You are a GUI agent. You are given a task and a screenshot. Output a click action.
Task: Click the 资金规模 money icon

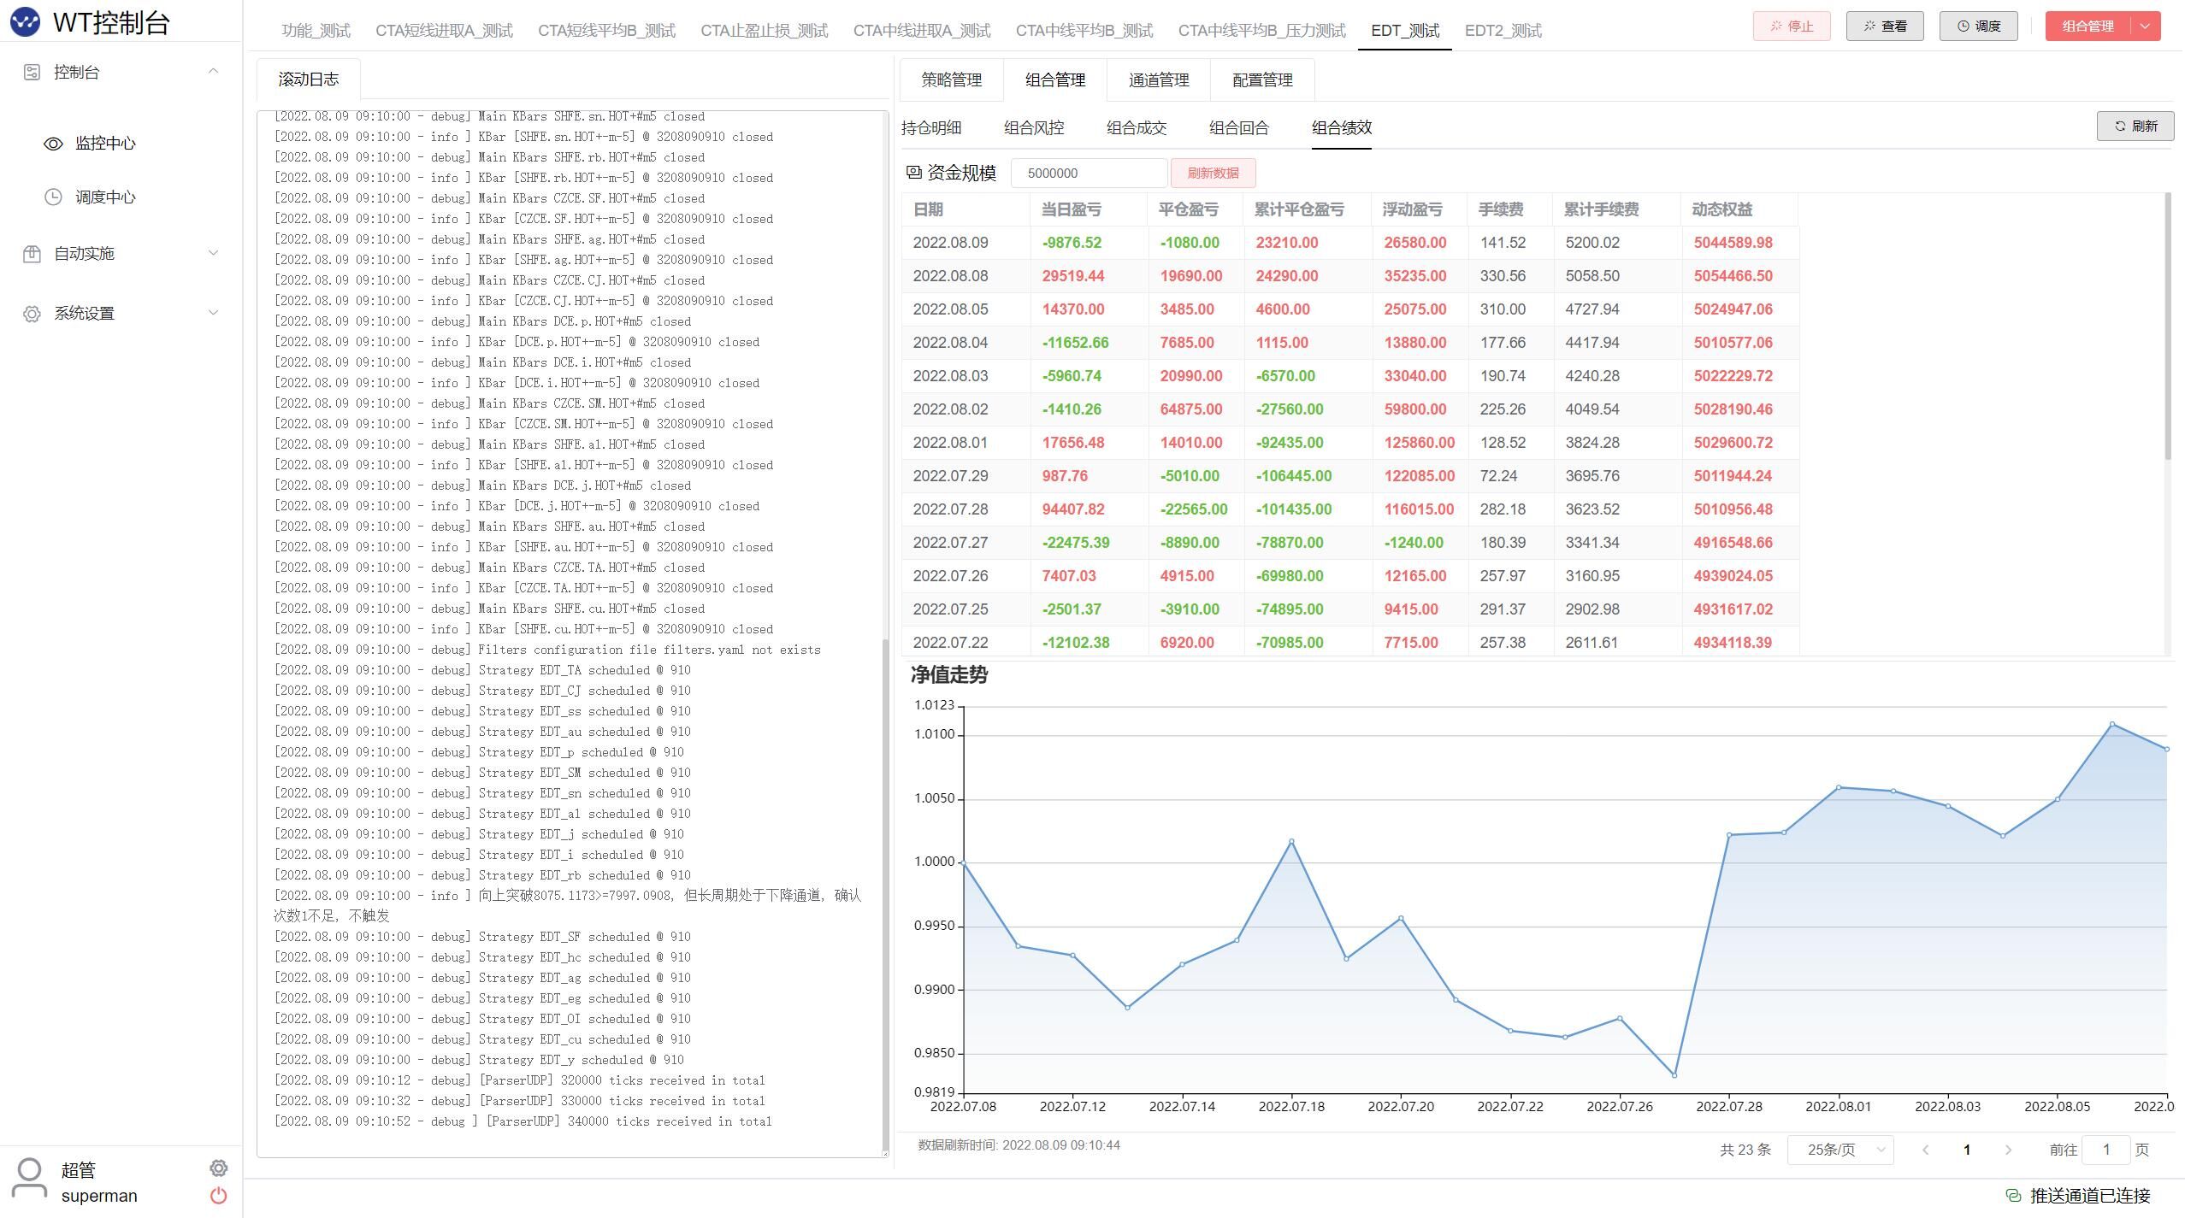914,173
